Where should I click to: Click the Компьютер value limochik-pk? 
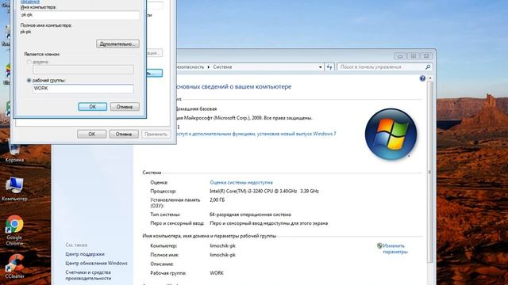coord(222,245)
